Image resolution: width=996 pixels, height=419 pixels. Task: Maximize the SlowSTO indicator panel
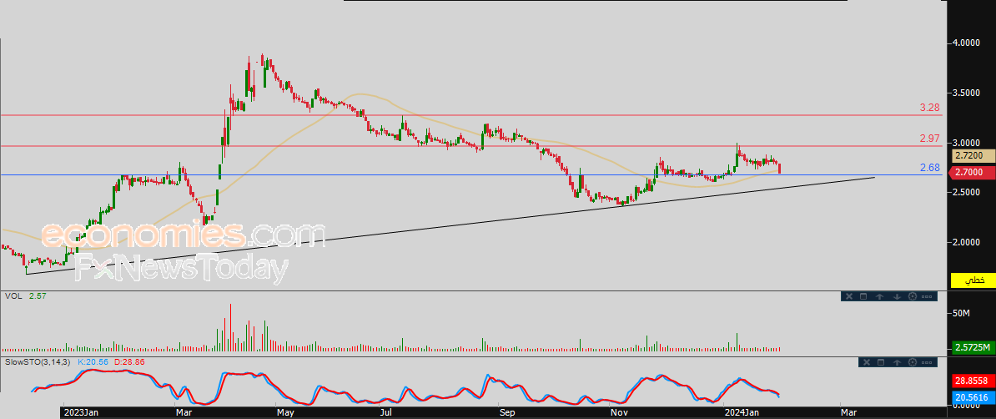point(880,362)
